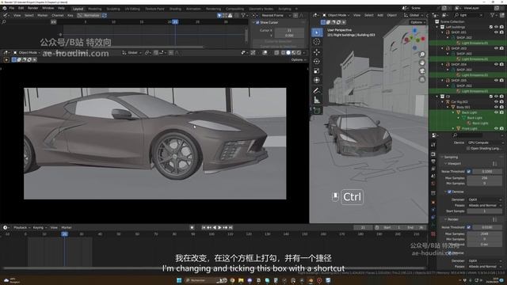The width and height of the screenshot is (507, 285).
Task: Open the Render menu
Action: tap(32, 8)
